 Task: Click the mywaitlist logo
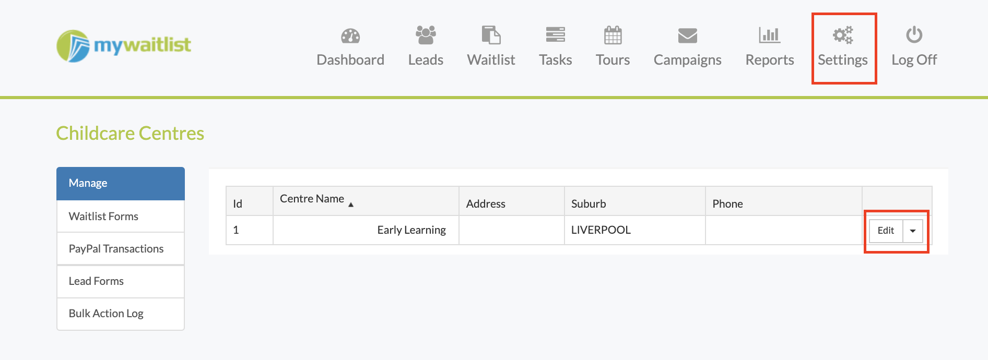coord(124,46)
